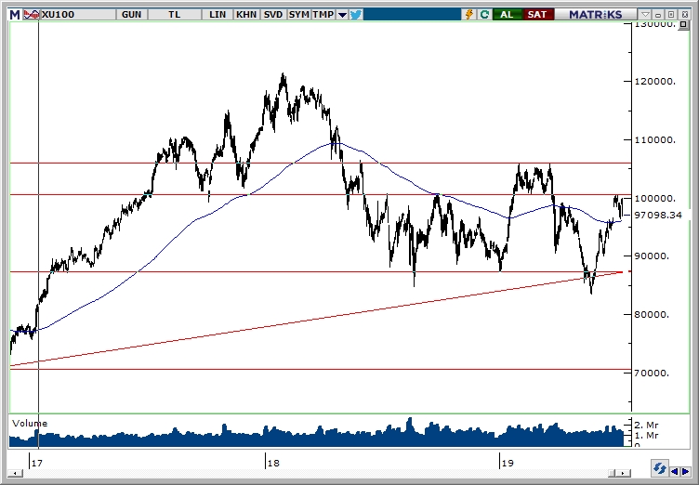Image resolution: width=699 pixels, height=485 pixels.
Task: Click the 120000 price axis label
Action: click(654, 81)
